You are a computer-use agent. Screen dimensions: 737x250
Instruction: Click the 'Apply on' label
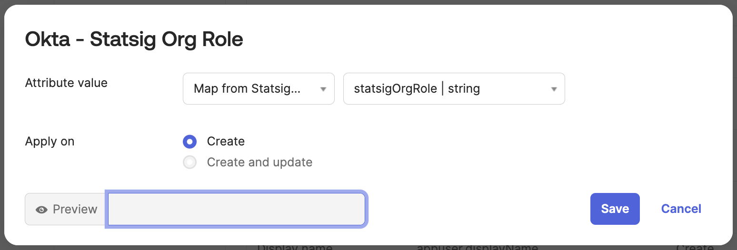tap(50, 142)
